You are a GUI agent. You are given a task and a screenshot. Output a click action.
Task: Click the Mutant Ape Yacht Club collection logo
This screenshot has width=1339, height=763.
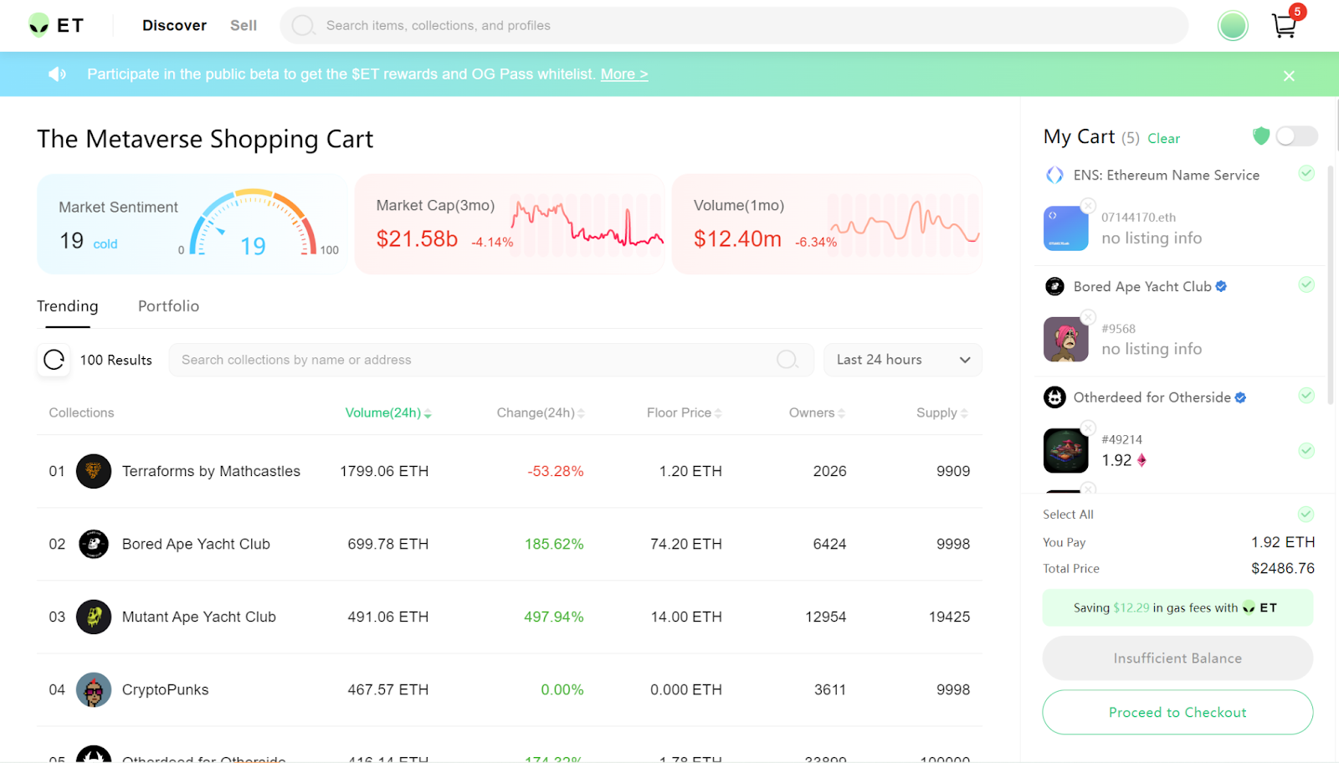pos(94,617)
